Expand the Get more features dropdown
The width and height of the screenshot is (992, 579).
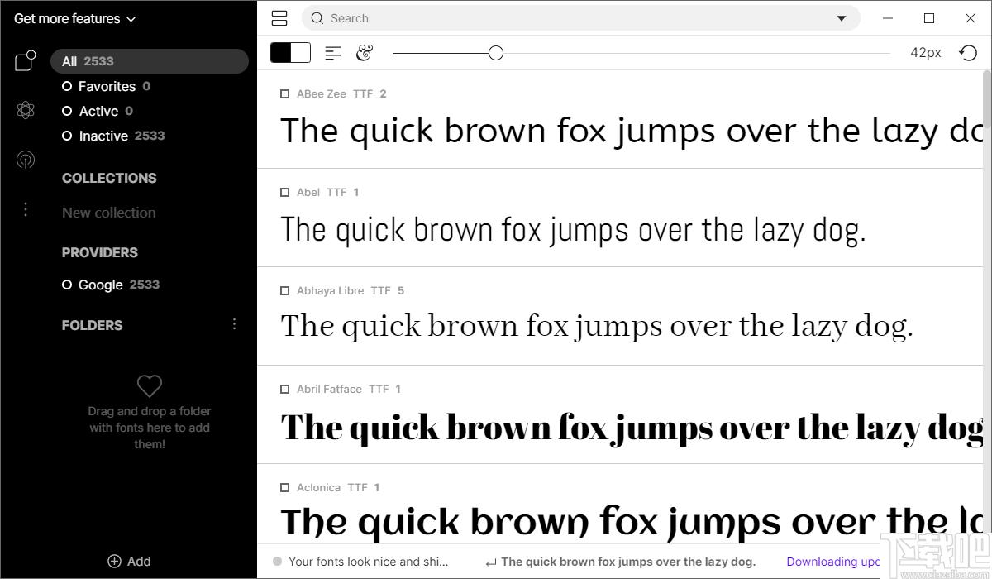tap(74, 18)
